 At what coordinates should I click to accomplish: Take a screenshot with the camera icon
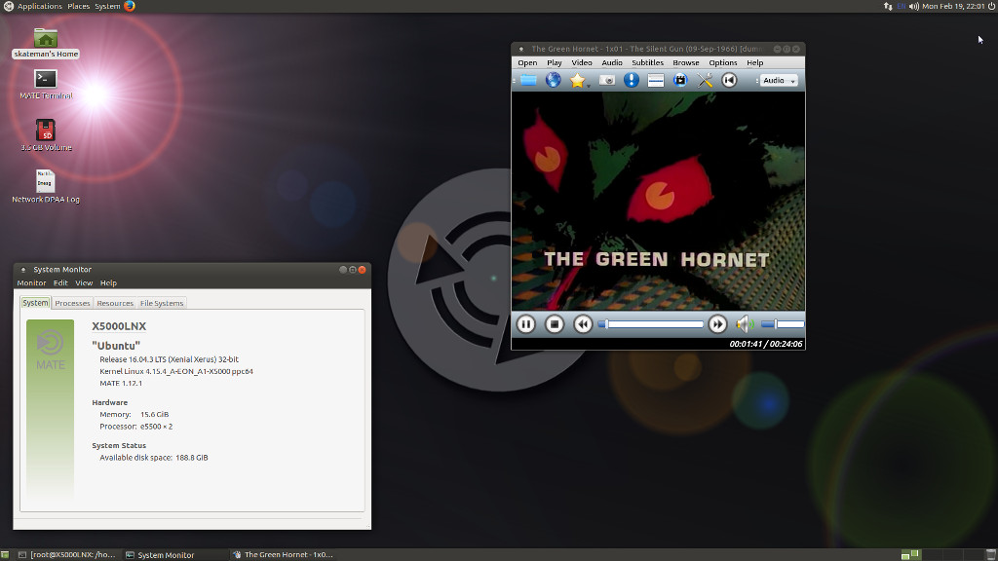tap(607, 80)
